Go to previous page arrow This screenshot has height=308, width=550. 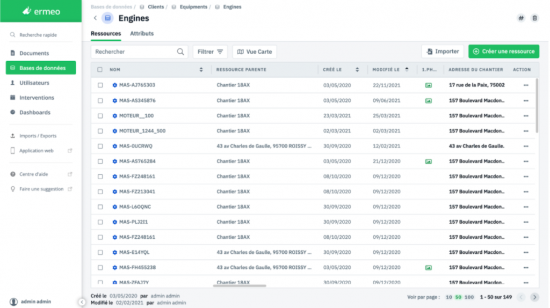(521, 297)
